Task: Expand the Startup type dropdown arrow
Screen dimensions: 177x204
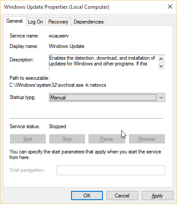Action: (x=161, y=98)
